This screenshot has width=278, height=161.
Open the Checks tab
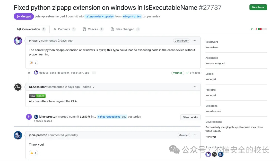click(93, 29)
